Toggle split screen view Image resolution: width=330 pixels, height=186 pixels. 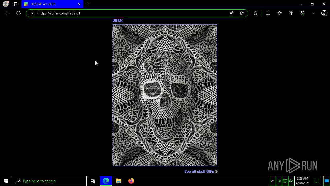268,13
